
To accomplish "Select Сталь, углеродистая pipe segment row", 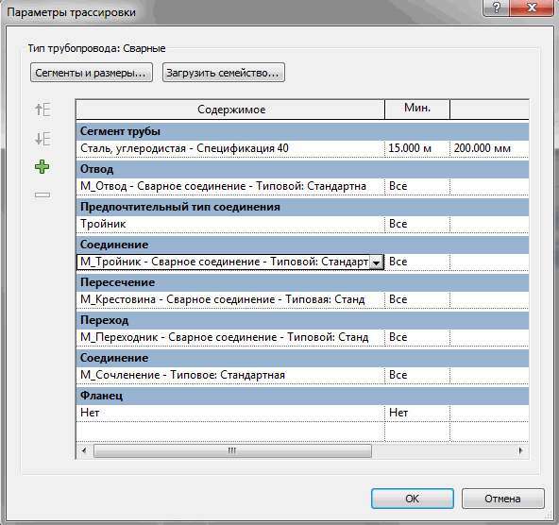I will pos(230,148).
